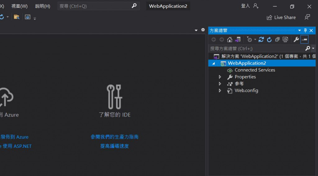Viewport: 318px width, 176px height.
Task: Click the Azure cloud upload icon
Action: click(x=6, y=97)
